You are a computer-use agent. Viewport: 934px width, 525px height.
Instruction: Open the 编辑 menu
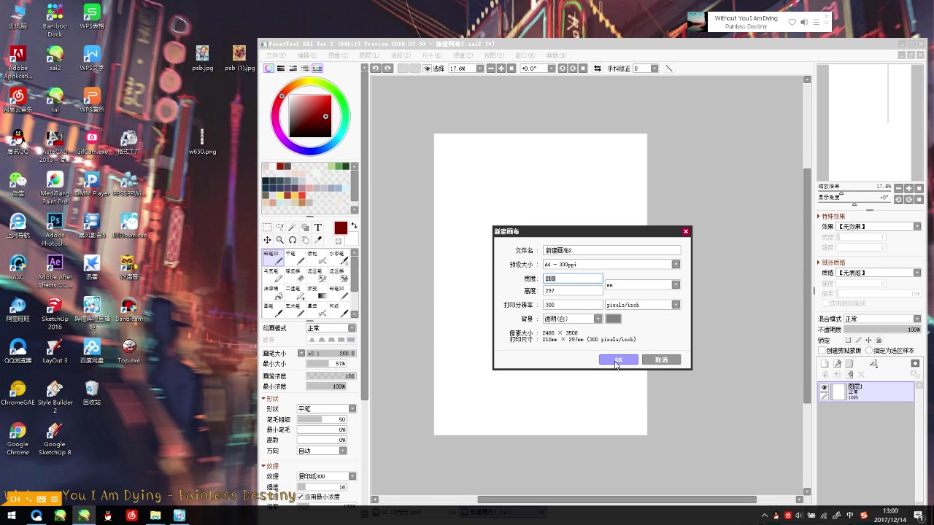[306, 55]
